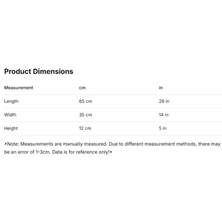Screen dimensions: 222x222
Task: Click the cm column header
Action: pos(82,88)
